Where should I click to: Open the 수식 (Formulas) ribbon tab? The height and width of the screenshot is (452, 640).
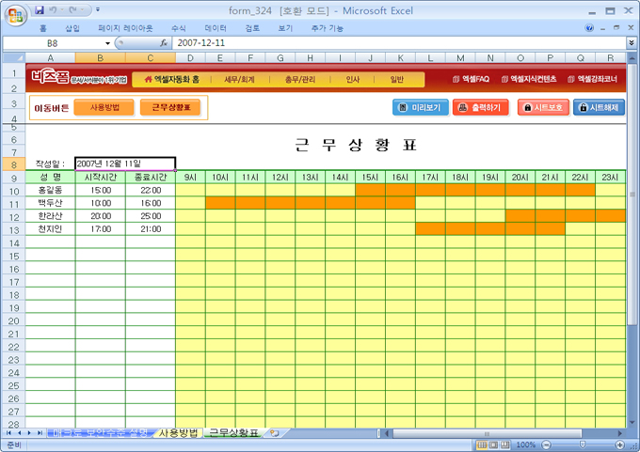(x=179, y=29)
